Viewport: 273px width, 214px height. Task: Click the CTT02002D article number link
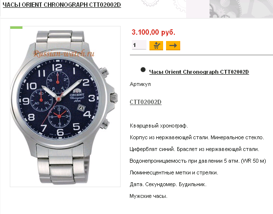(146, 102)
